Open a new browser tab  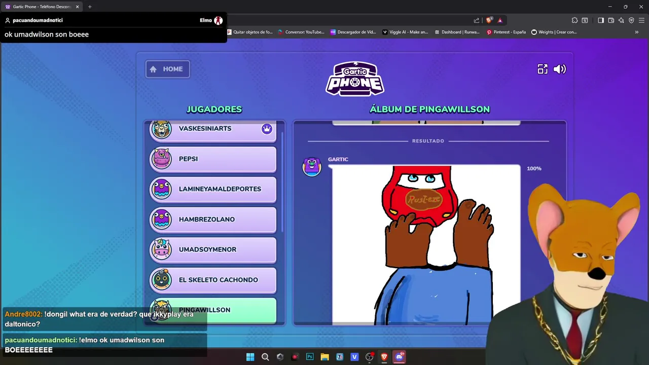(x=90, y=7)
